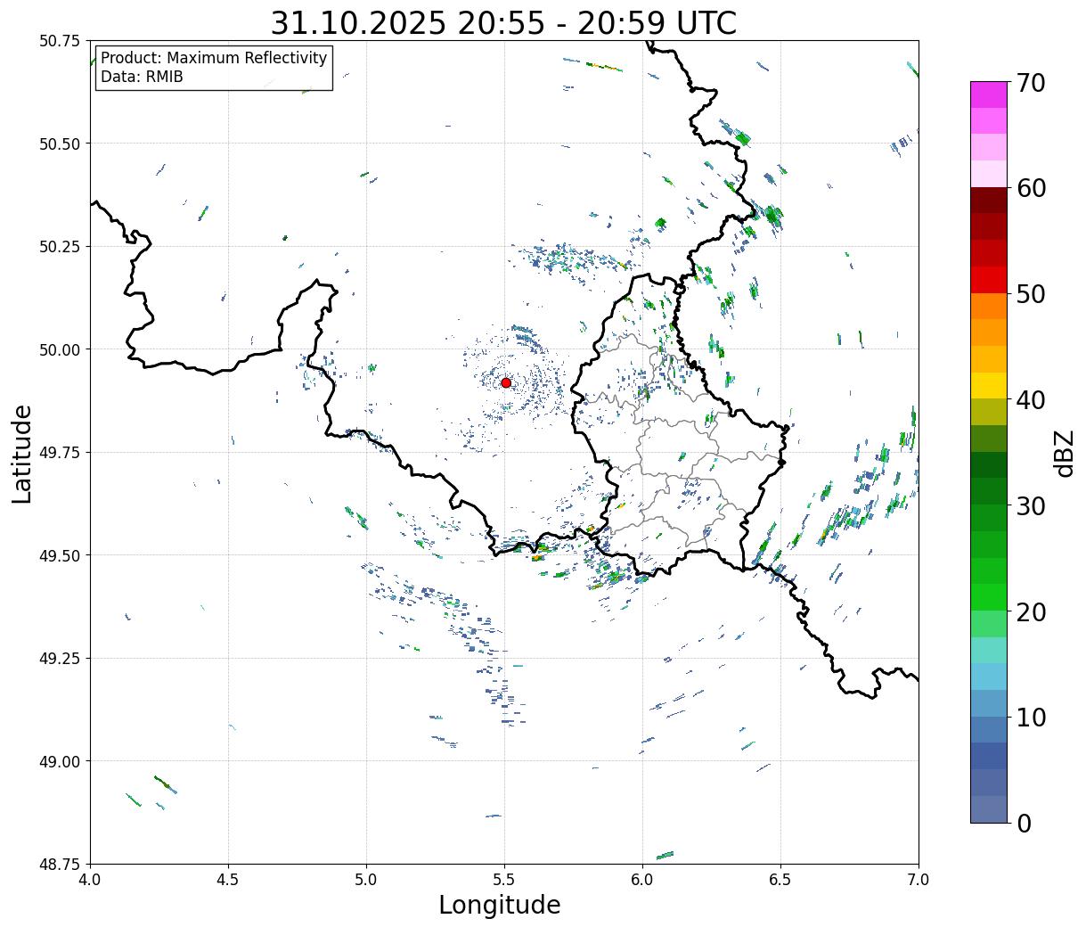Viewport: 1086px width, 927px height.
Task: Click latitude tick label 50.25
Action: pyautogui.click(x=60, y=247)
